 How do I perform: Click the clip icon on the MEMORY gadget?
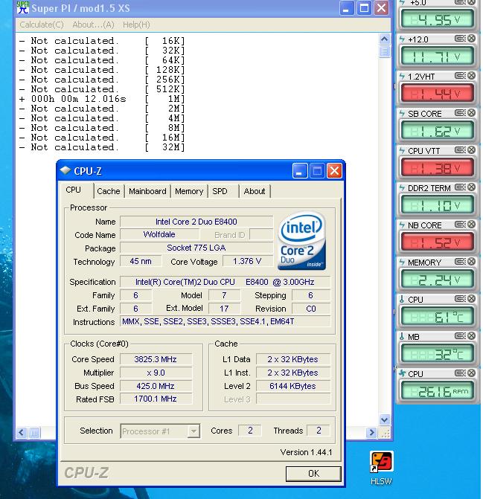pyautogui.click(x=460, y=262)
